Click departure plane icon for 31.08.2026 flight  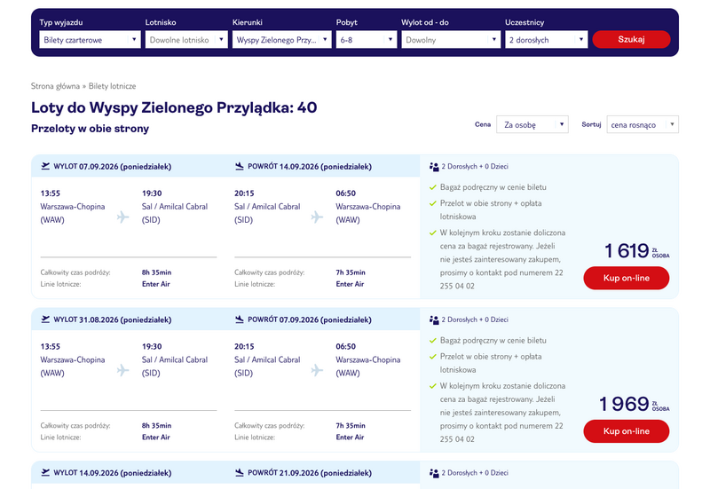point(45,319)
